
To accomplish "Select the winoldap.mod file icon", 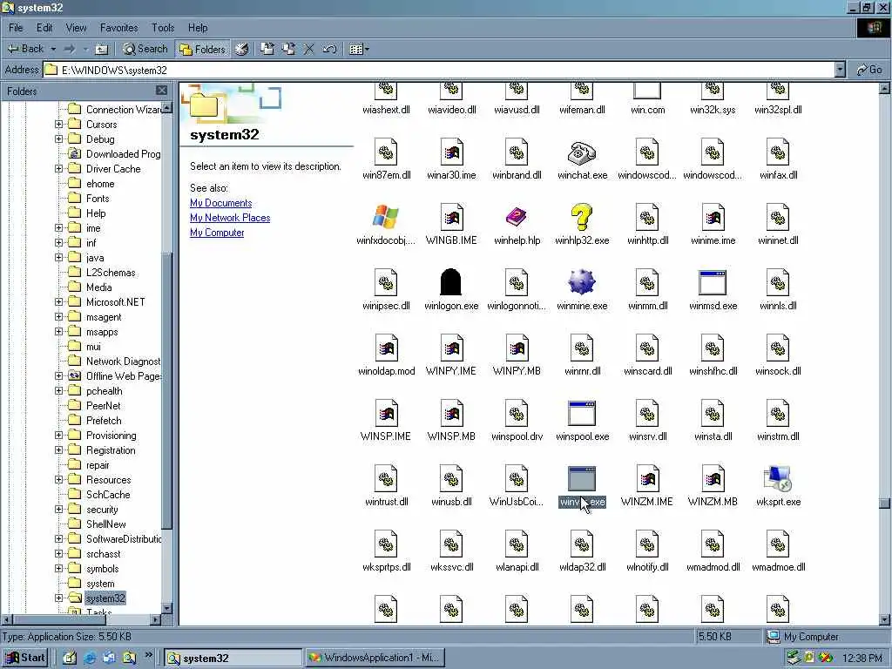I will click(386, 348).
